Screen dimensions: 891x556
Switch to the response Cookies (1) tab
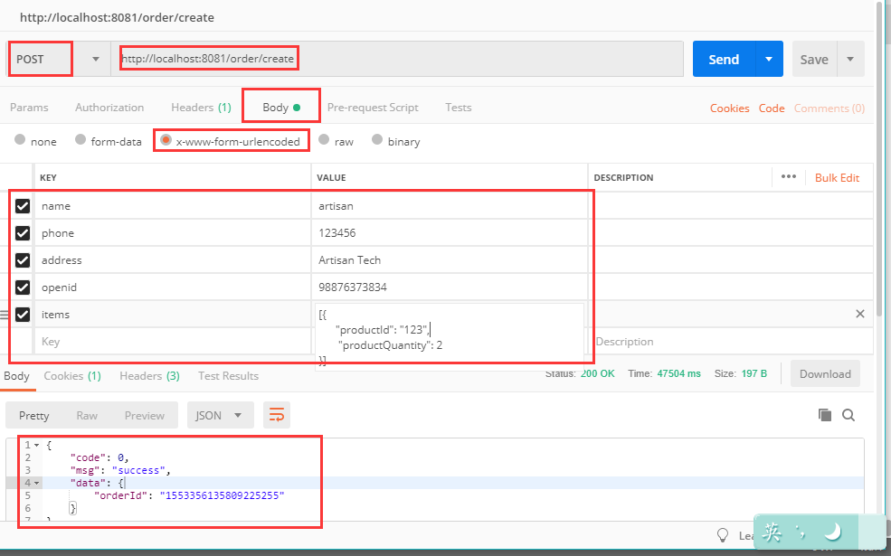pyautogui.click(x=72, y=376)
